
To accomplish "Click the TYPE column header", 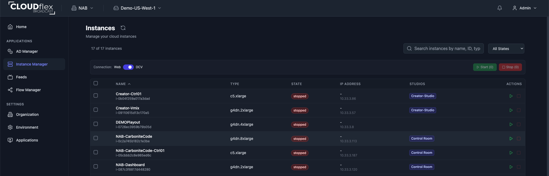I will click(235, 84).
